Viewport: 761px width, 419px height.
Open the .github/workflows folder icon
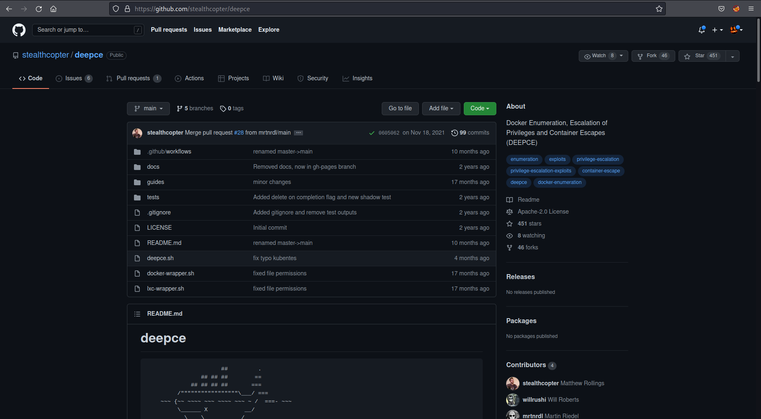137,152
